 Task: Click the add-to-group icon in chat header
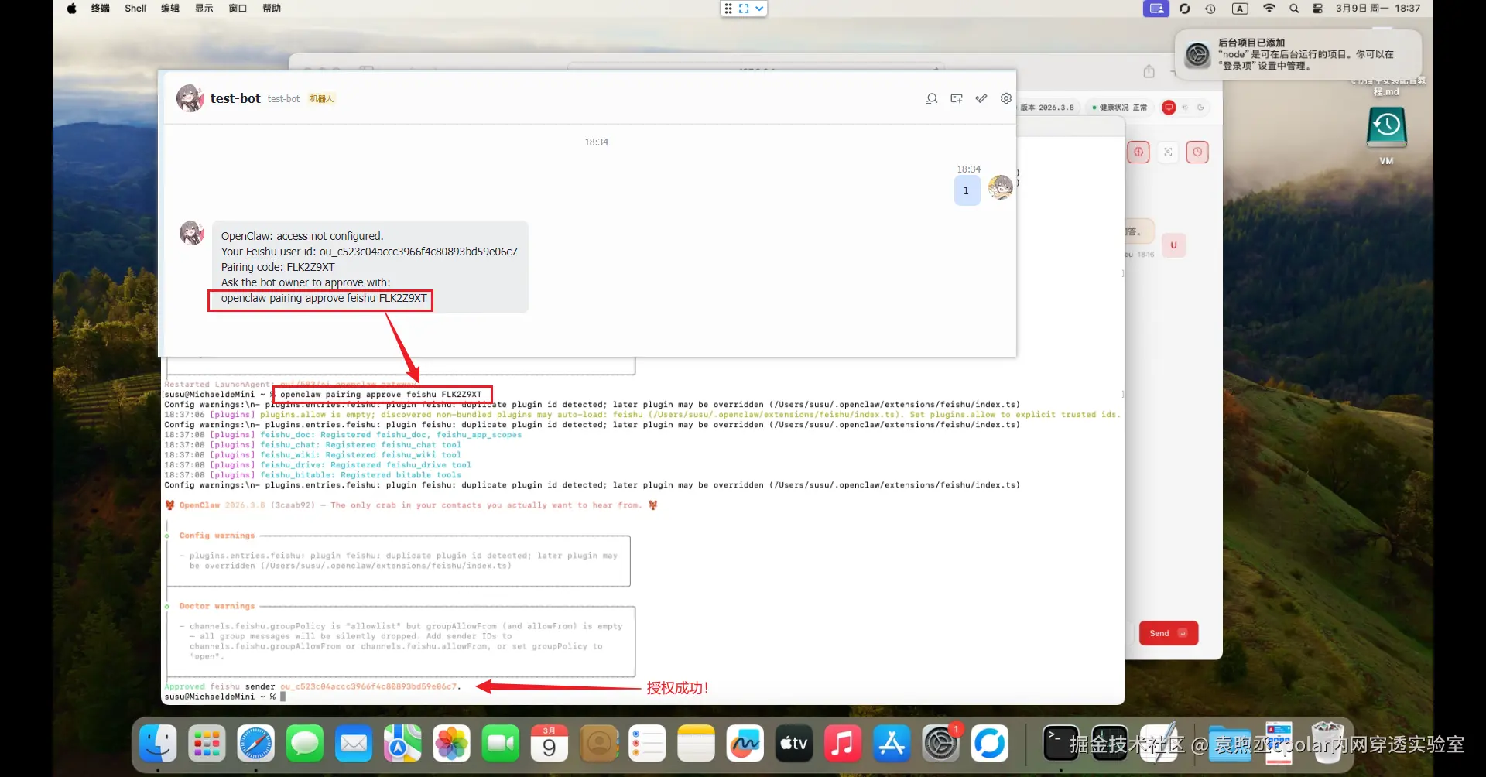click(x=957, y=98)
